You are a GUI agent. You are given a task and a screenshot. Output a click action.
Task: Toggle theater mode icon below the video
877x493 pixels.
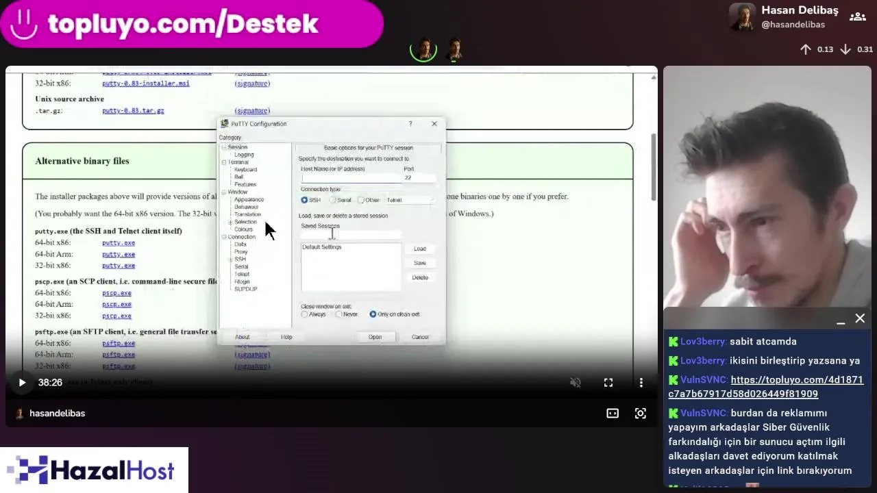click(613, 413)
